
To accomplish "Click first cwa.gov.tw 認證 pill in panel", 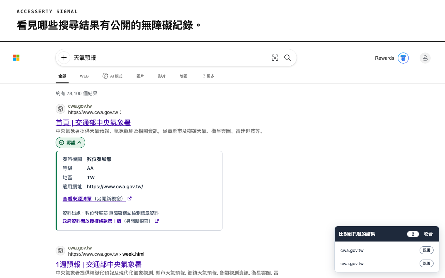I will pos(427,250).
